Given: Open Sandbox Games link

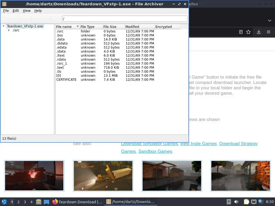Looking at the screenshot, I should click(155, 151).
